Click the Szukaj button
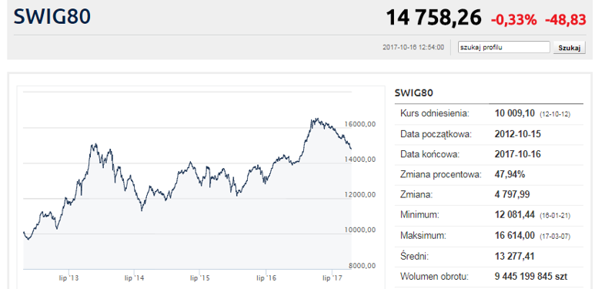 [570, 48]
